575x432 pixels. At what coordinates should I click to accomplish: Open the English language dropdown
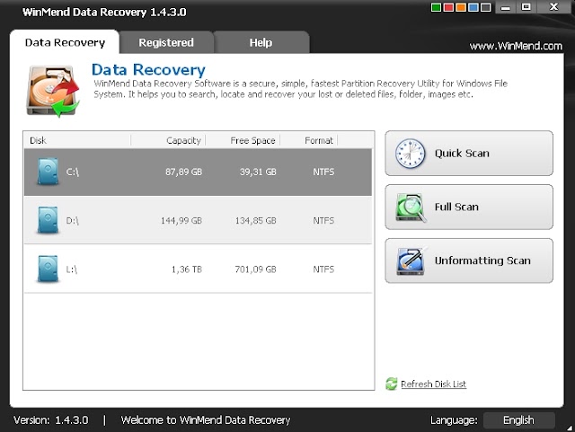(519, 420)
